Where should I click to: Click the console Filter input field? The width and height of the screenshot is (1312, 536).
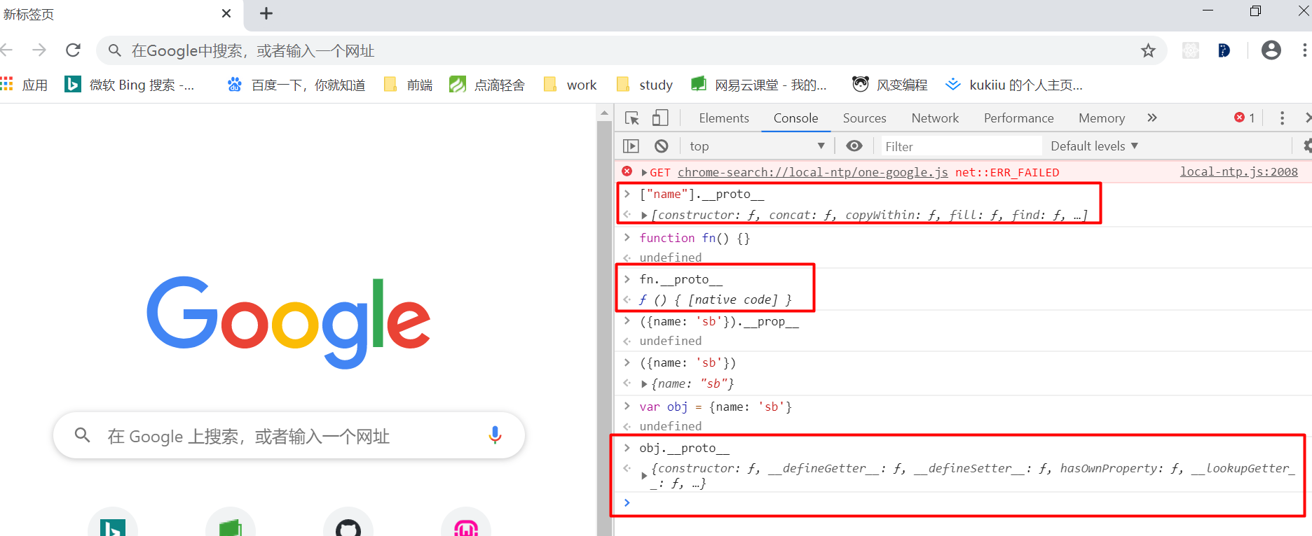point(961,146)
